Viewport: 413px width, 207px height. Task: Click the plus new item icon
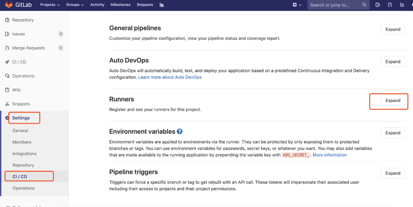(x=295, y=5)
